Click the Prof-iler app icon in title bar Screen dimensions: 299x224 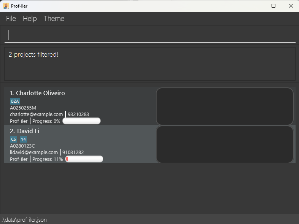[x=6, y=6]
